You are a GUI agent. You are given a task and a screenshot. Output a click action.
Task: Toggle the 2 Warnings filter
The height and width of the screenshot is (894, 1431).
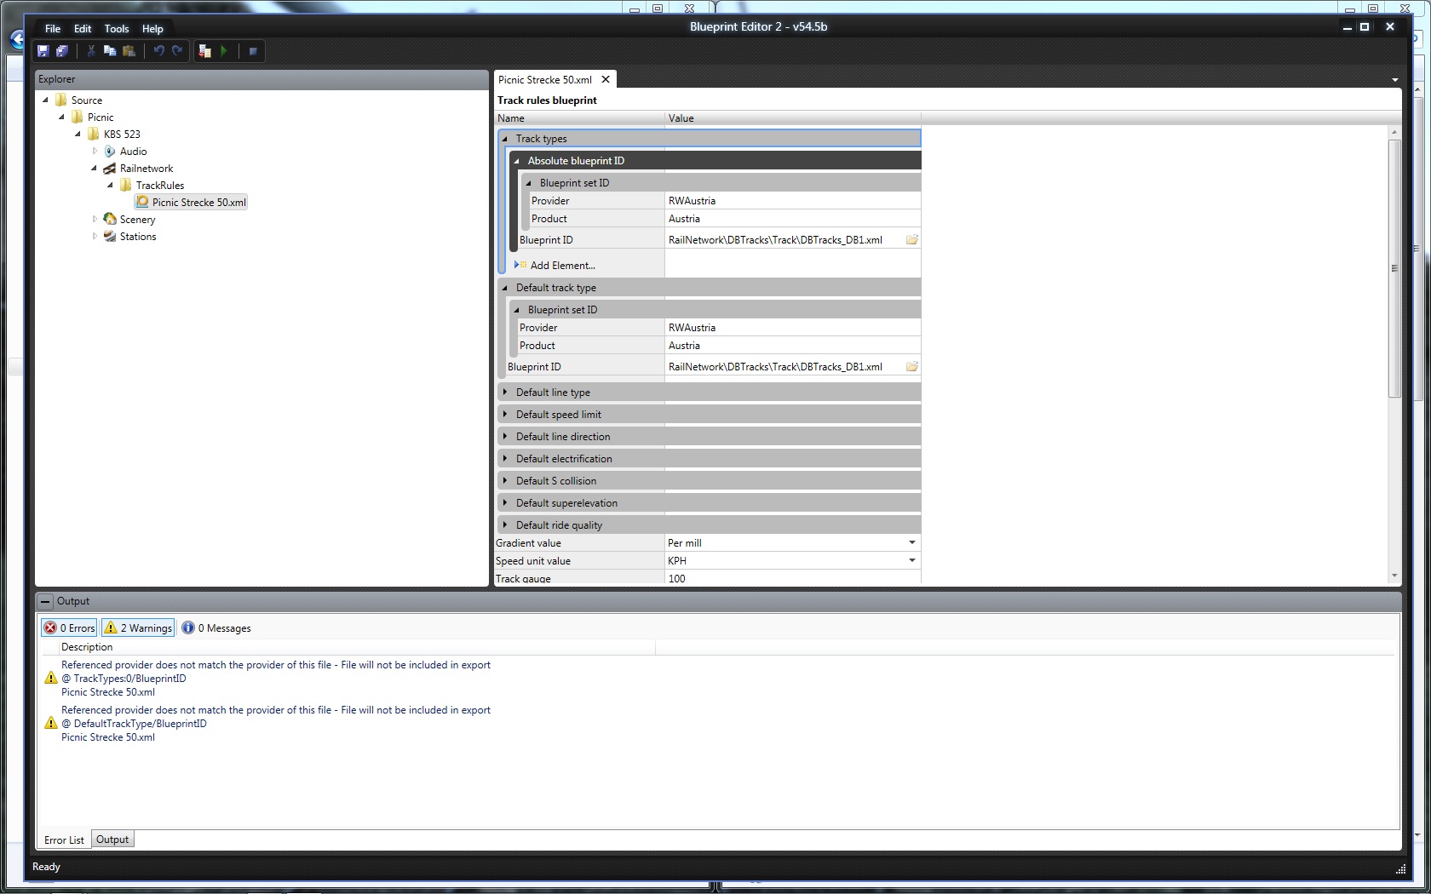coord(138,628)
